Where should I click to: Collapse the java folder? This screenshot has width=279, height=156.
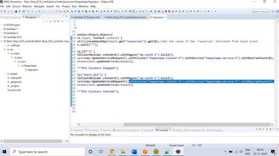pyautogui.click(x=12, y=58)
